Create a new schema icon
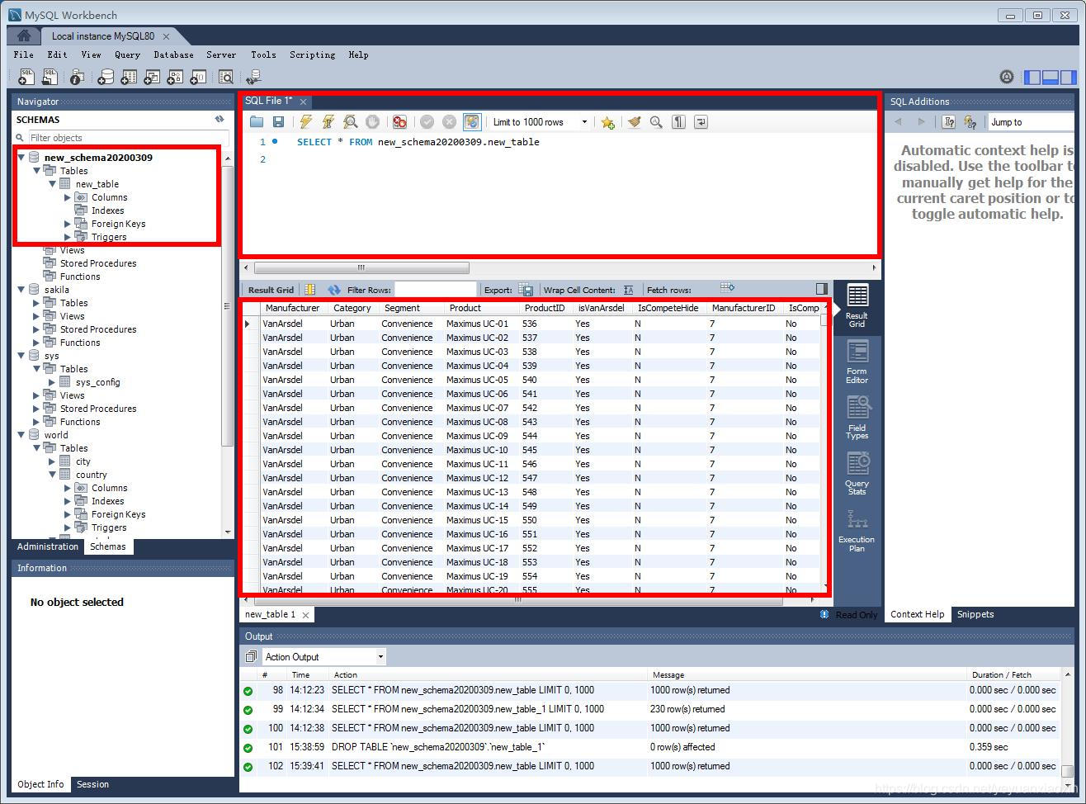This screenshot has height=804, width=1086. (106, 77)
